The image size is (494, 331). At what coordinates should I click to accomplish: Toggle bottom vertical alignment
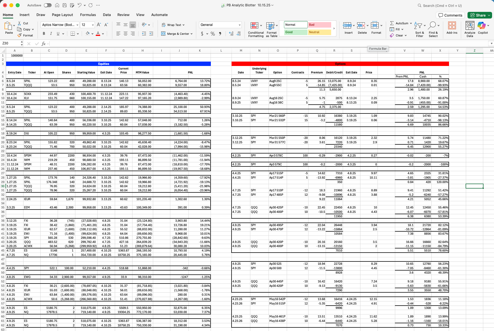click(133, 25)
